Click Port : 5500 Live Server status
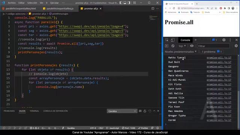 point(129,128)
